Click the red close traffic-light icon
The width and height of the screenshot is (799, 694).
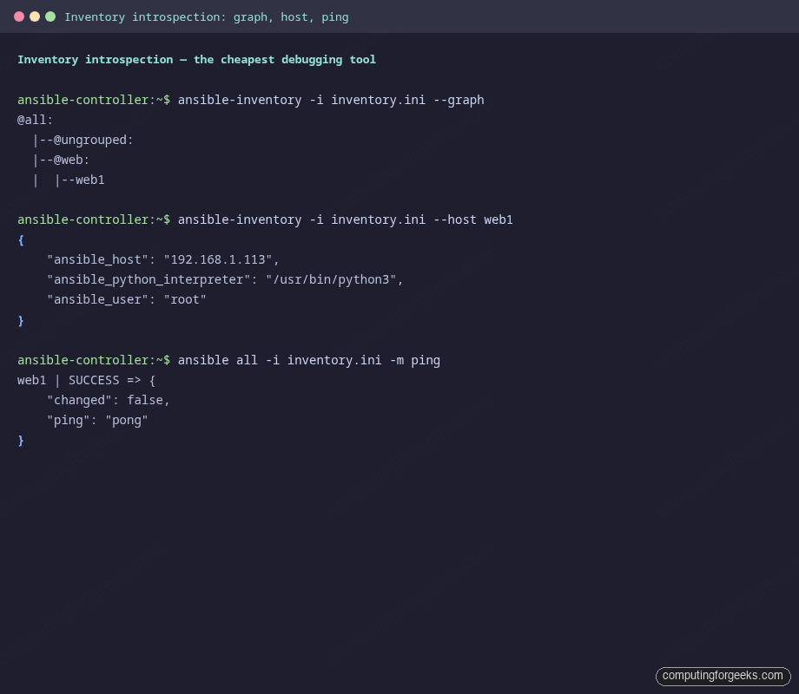[21, 16]
